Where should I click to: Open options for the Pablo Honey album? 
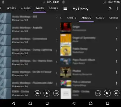pyautogui.click(x=117, y=50)
